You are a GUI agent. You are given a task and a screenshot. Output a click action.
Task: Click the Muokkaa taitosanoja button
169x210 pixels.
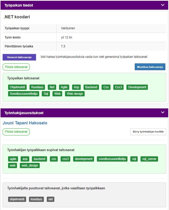click(x=150, y=67)
